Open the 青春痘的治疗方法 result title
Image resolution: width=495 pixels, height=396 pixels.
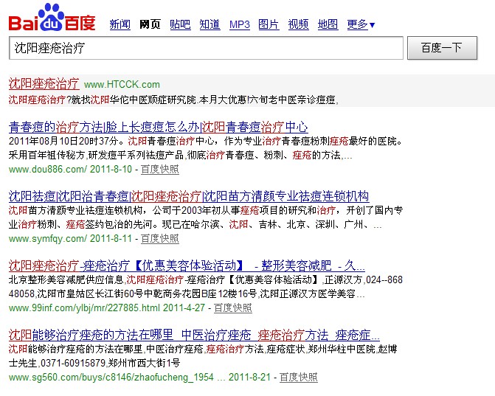(x=158, y=127)
